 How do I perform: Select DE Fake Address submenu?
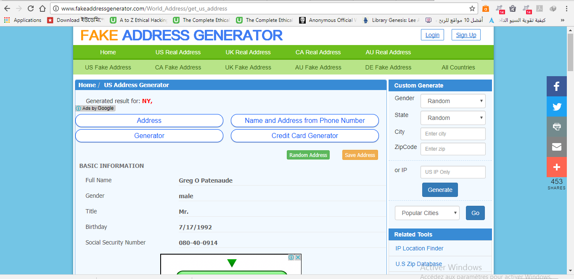(388, 67)
